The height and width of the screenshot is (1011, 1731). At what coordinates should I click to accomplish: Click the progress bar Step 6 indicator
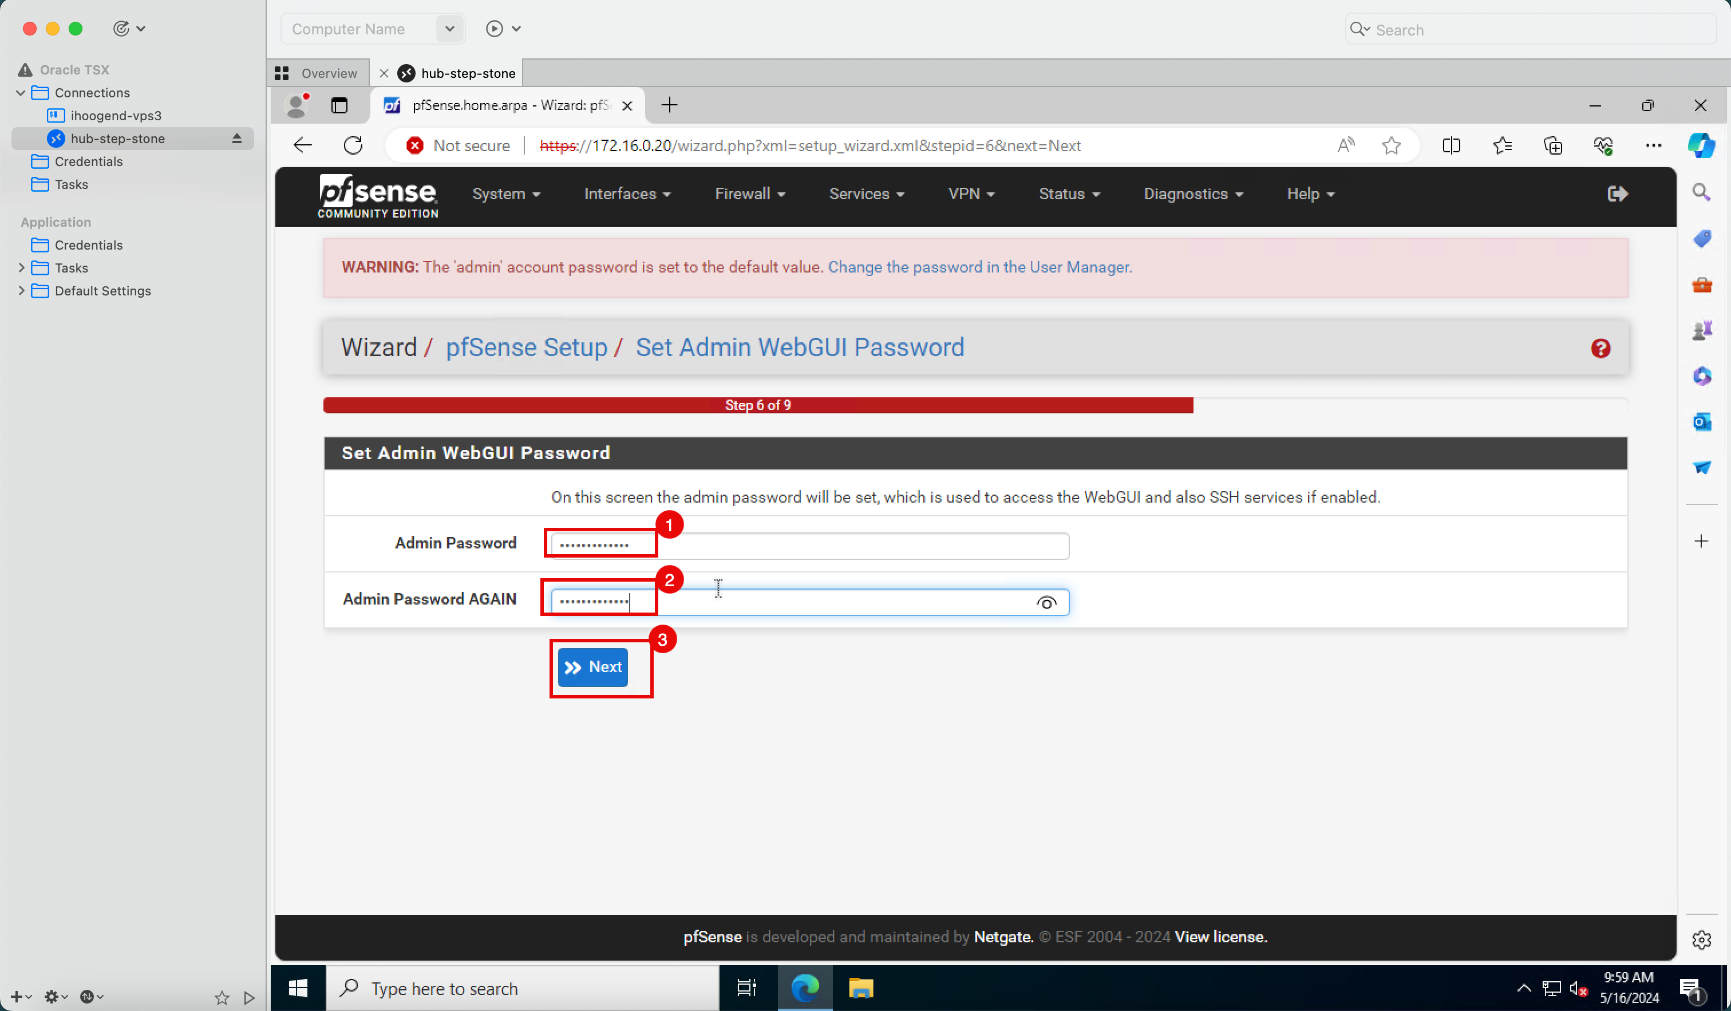click(x=757, y=404)
